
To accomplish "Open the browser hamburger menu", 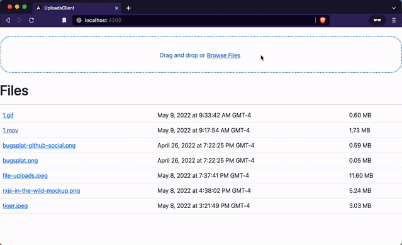I will tap(394, 20).
